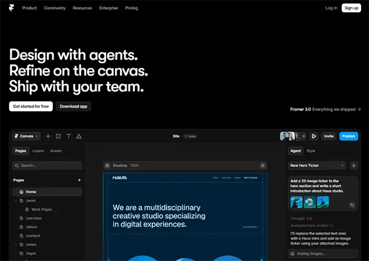This screenshot has width=369, height=261.
Task: Click the collaborator avatars in the toolbar
Action: click(290, 136)
